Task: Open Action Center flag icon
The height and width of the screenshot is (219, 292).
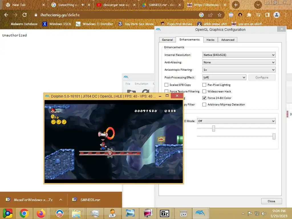Action: point(250,213)
